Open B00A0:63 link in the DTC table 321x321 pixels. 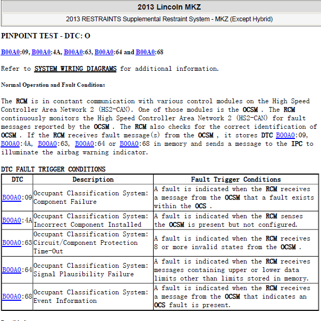tap(12, 243)
